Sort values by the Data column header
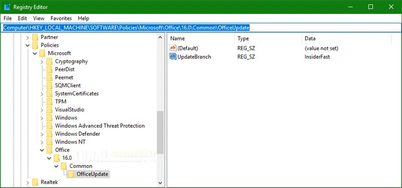The height and width of the screenshot is (188, 402). (347, 39)
